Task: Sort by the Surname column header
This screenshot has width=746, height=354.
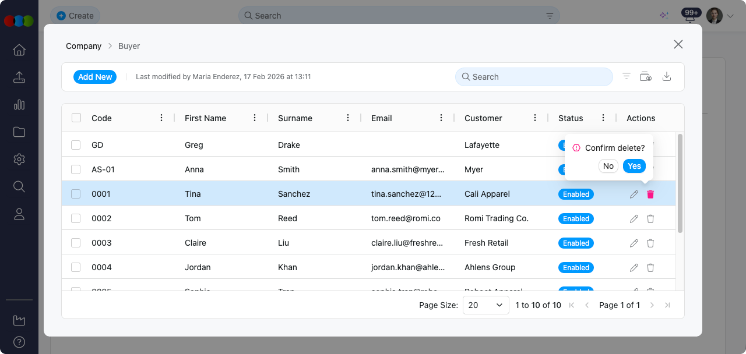Action: point(295,118)
